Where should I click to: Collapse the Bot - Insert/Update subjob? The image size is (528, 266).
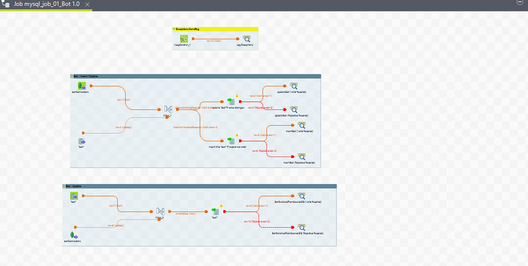click(x=72, y=77)
